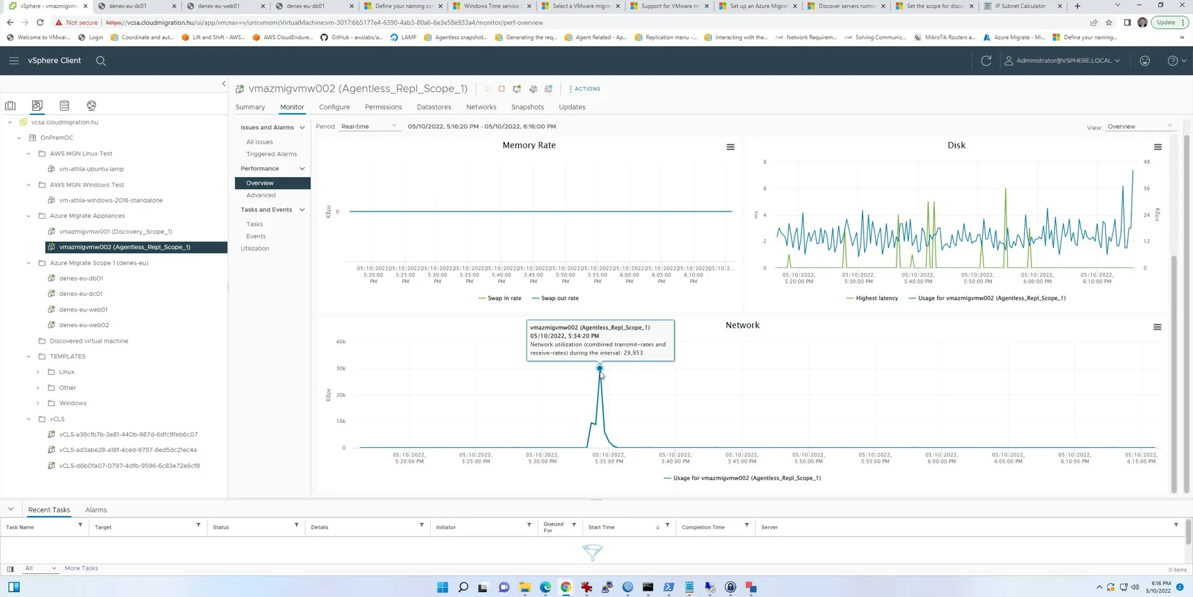The image size is (1193, 597).
Task: Switch to the Alarms tab
Action: (96, 510)
